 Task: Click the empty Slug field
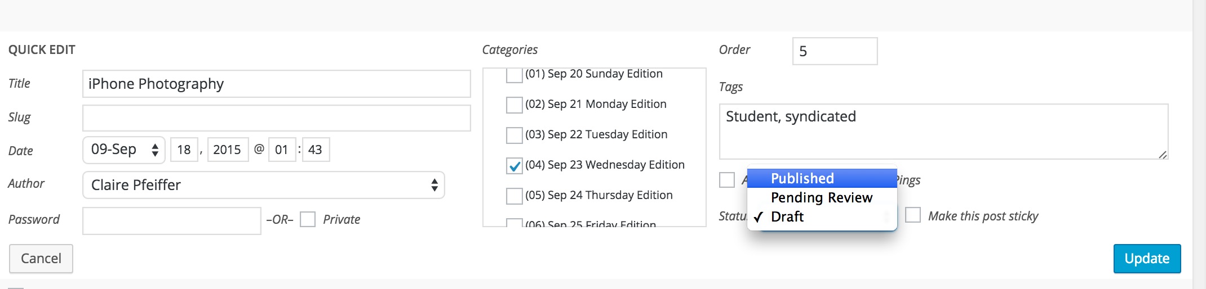coord(276,118)
